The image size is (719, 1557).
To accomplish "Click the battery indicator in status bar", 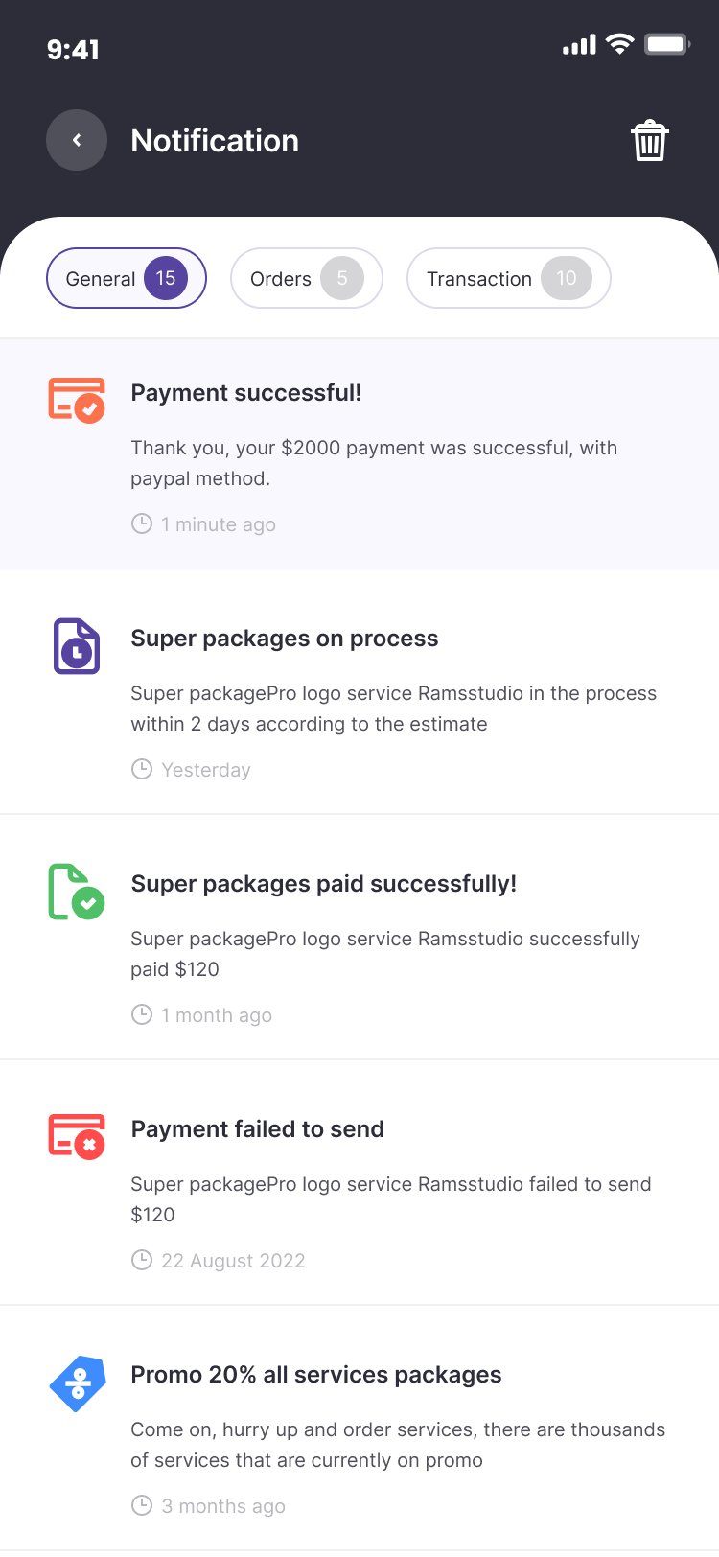I will (x=667, y=44).
